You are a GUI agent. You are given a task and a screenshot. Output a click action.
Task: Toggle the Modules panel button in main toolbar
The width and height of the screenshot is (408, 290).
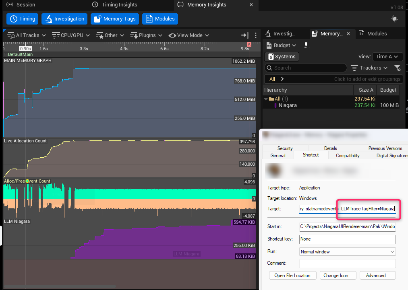pyautogui.click(x=160, y=19)
